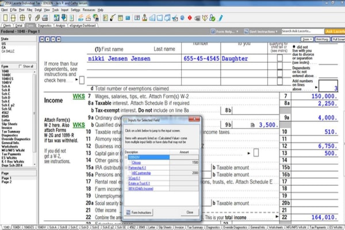The width and height of the screenshot is (345, 230).
Task: Click the line 22 total income amount 164,010
Action: point(324,217)
